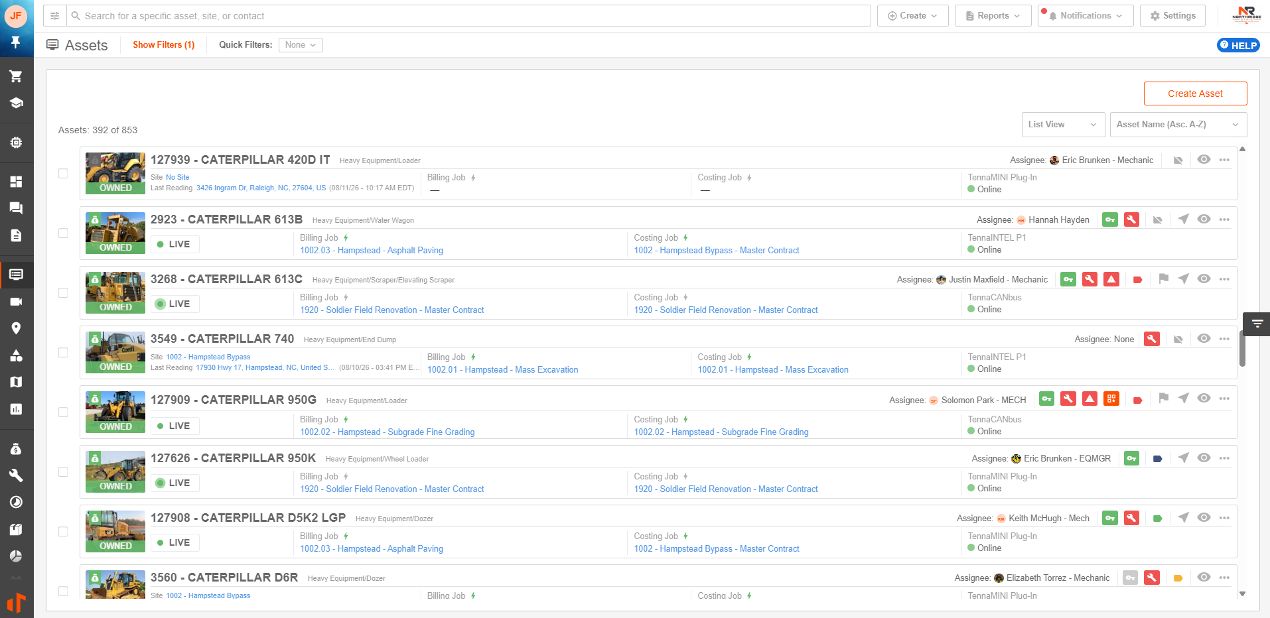
Task: Click the green key icon for 2923 Caterpillar 613B
Action: (x=1110, y=219)
